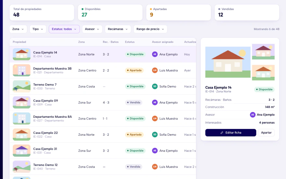The height and width of the screenshot is (179, 286).
Task: Select the Total de propiedades card
Action: [x=42, y=12]
